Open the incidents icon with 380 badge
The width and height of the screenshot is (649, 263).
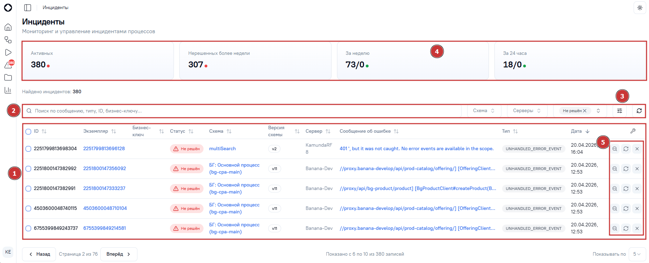pyautogui.click(x=8, y=65)
